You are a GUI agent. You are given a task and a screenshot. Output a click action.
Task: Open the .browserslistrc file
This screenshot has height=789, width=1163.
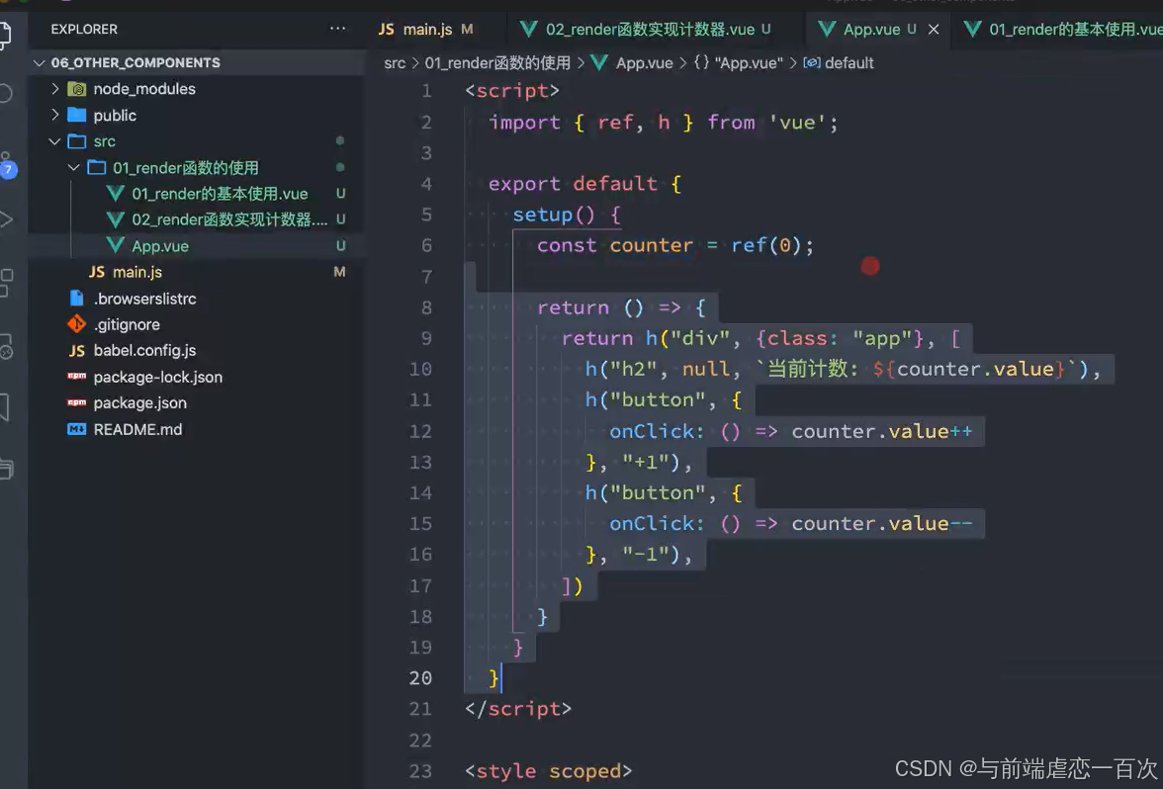[x=144, y=299]
